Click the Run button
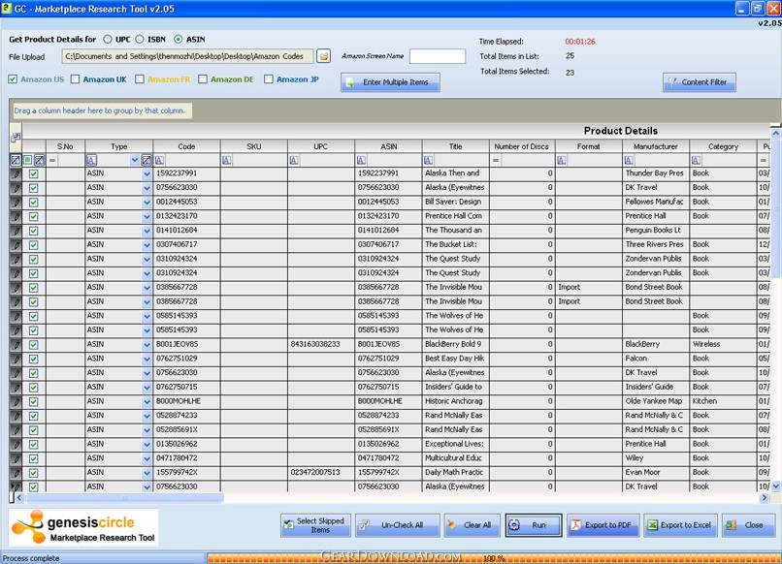 534,525
